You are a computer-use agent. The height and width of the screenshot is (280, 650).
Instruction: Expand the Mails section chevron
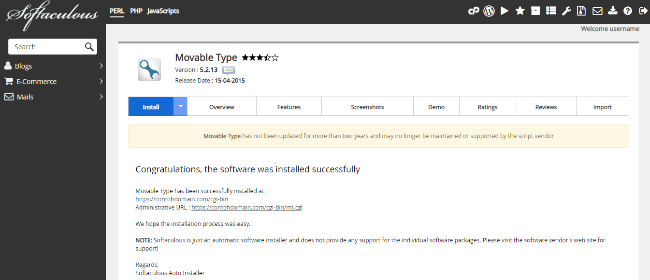[x=101, y=97]
